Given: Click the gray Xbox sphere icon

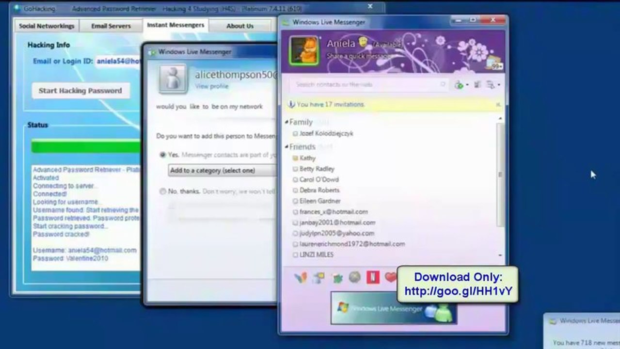Looking at the screenshot, I should (355, 277).
